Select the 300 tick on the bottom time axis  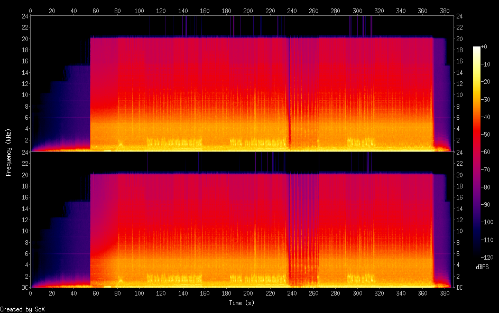pyautogui.click(x=358, y=293)
